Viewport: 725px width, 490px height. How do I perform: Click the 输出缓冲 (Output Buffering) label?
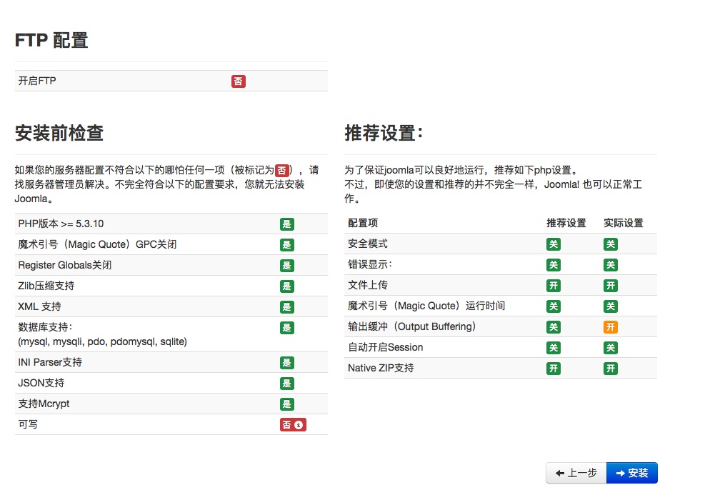(412, 327)
